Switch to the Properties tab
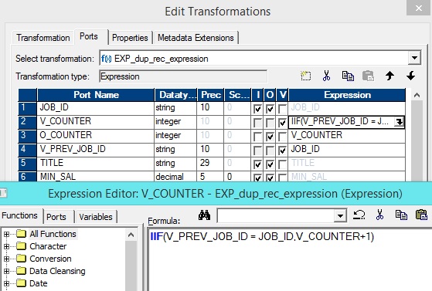 pos(130,38)
